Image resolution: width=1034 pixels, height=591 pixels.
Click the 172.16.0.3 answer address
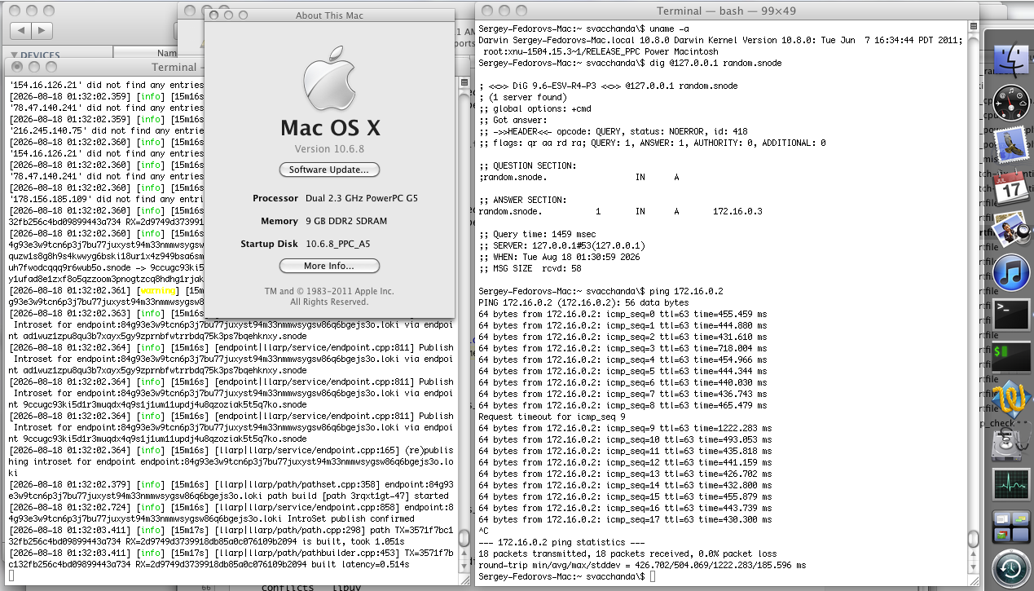click(x=737, y=211)
